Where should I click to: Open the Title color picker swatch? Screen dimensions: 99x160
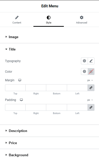click(91, 71)
